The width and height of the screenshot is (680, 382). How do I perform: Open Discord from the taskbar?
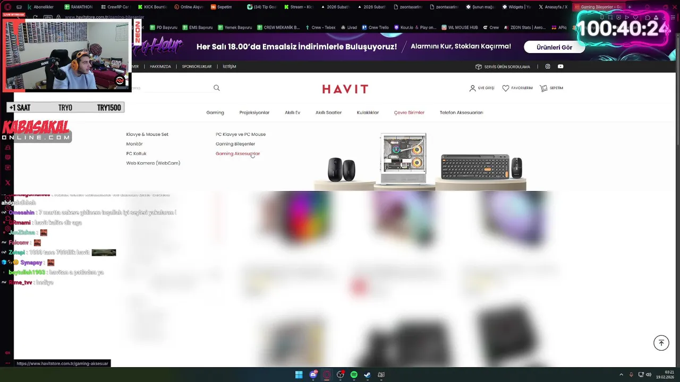coord(313,375)
